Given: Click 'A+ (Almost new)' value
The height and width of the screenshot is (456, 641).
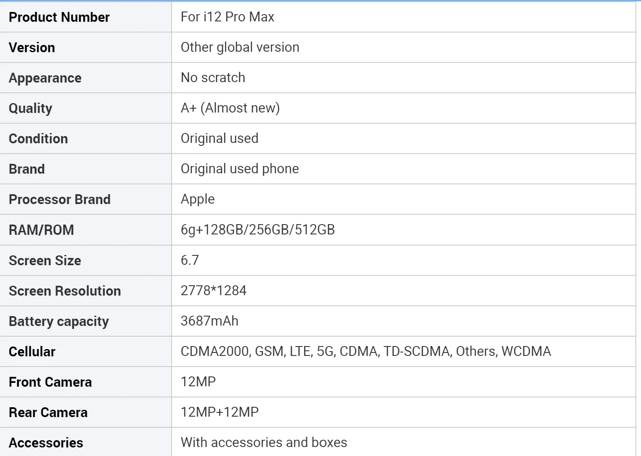Looking at the screenshot, I should (x=230, y=108).
